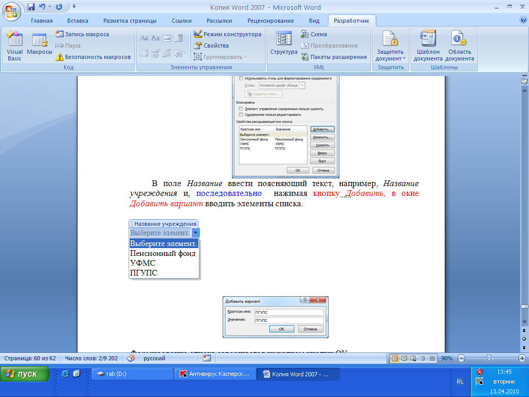Image resolution: width=529 pixels, height=397 pixels.
Task: Expand the Выберите элемент drop-down arrow
Action: pos(195,233)
